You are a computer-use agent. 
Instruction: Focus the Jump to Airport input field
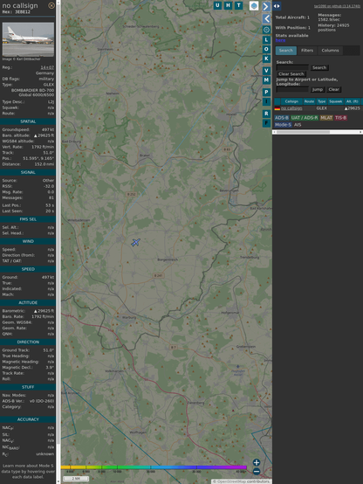point(292,89)
